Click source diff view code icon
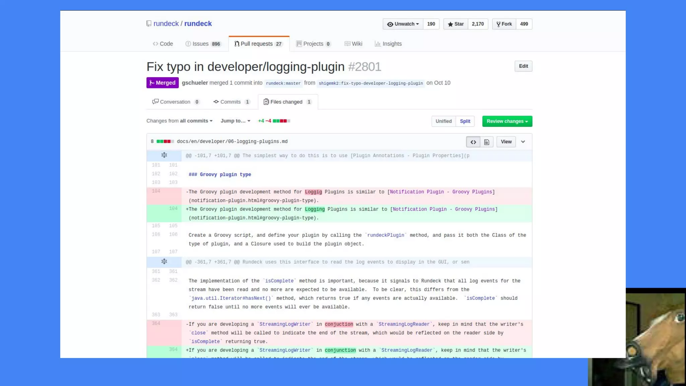The height and width of the screenshot is (386, 686). (473, 142)
